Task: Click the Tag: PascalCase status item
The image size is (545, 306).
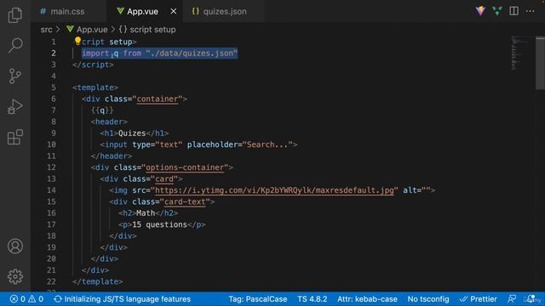Action: tap(257, 299)
